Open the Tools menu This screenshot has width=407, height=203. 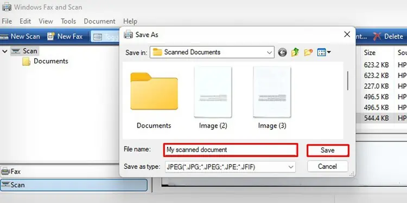point(68,21)
